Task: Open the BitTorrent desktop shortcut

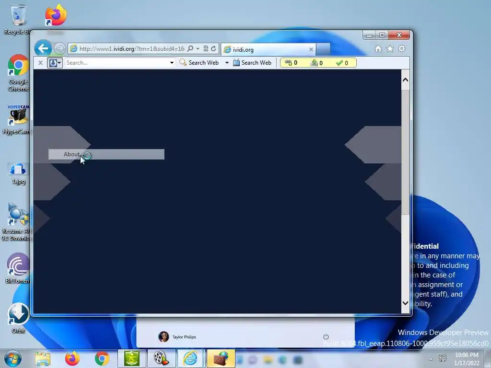Action: click(x=18, y=268)
